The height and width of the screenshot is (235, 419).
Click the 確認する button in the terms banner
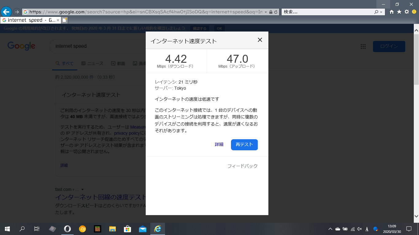pos(199,28)
